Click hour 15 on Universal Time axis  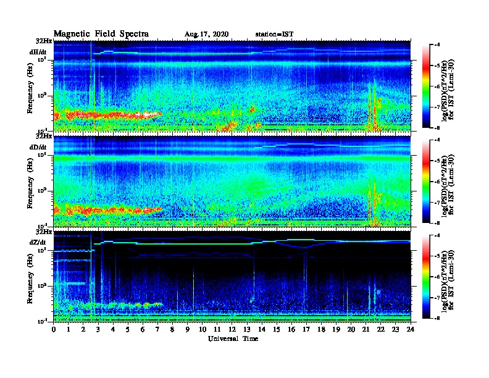[277, 330]
